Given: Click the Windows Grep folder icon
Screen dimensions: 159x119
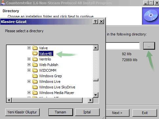Looking at the screenshot, I should point(35,76).
